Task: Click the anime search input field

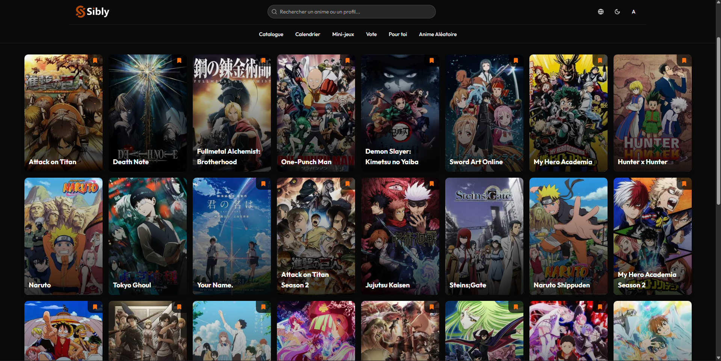Action: click(x=351, y=12)
